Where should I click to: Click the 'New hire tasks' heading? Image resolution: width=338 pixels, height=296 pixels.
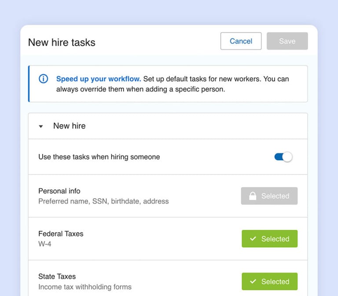(x=62, y=42)
